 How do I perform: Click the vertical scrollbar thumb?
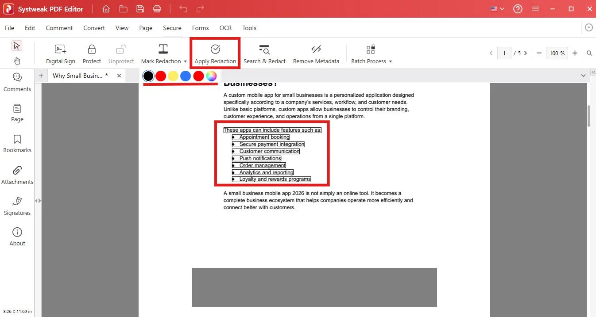[x=588, y=116]
